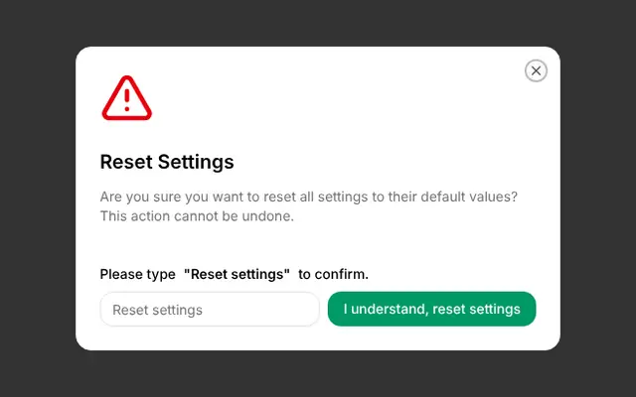Click the Please type label text
This screenshot has width=636, height=397.
click(137, 274)
